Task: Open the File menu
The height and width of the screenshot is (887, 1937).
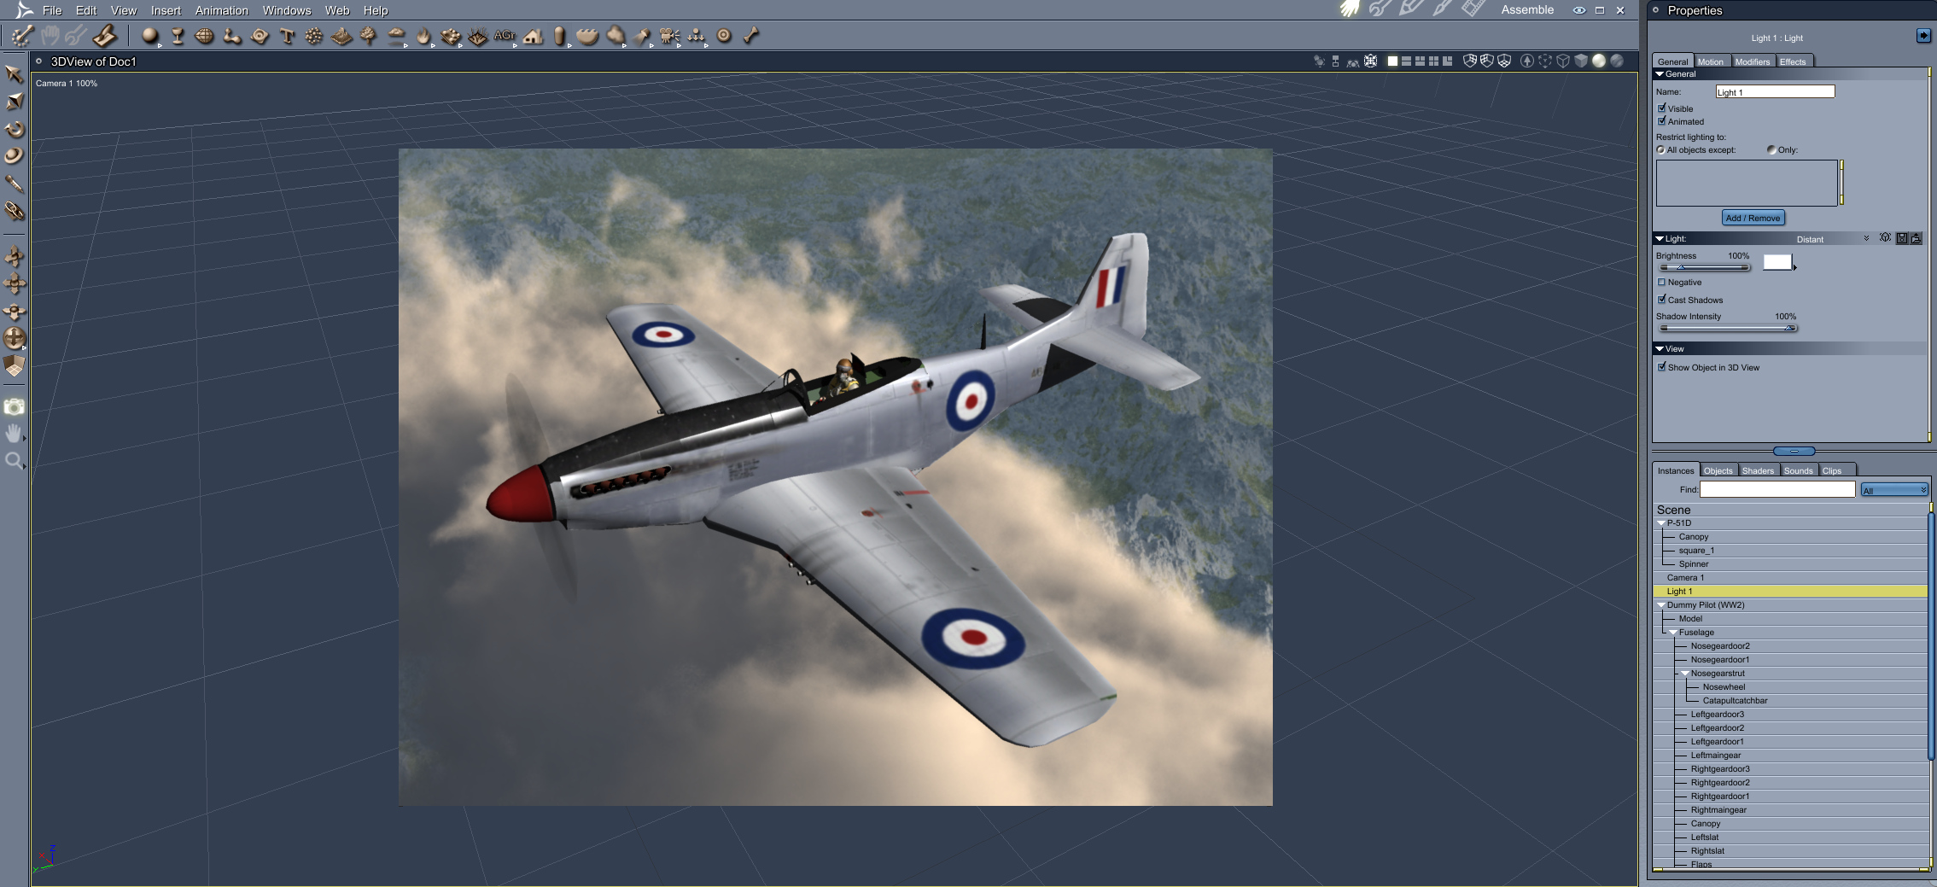Action: [52, 10]
